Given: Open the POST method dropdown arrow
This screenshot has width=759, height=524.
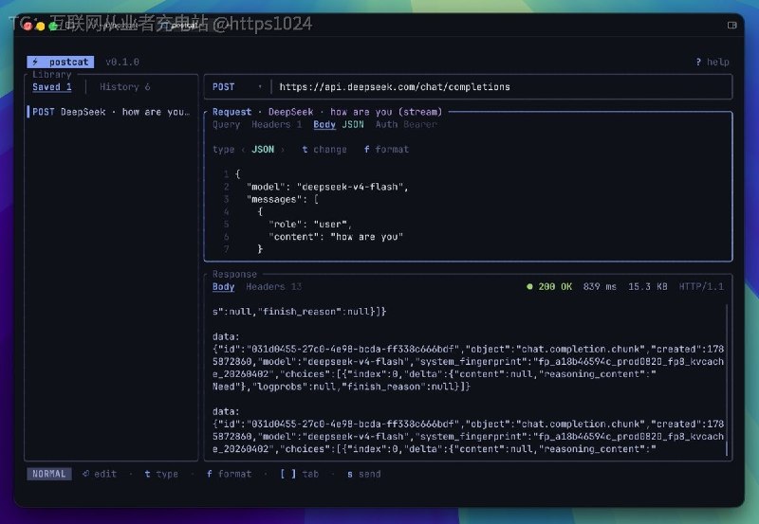Looking at the screenshot, I should [x=260, y=87].
